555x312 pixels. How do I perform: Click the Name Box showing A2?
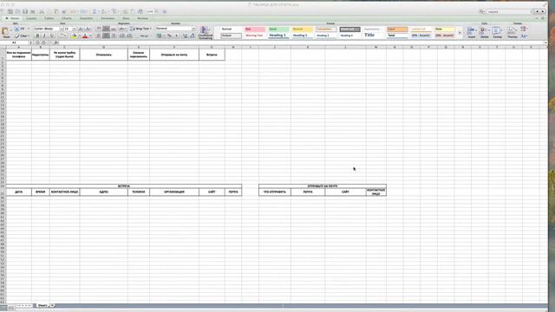pos(14,42)
